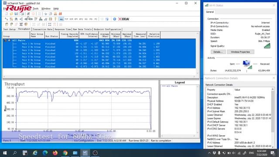This screenshot has width=279, height=157.
Task: Show hidden system tray icons chevron
Action: tap(209, 153)
